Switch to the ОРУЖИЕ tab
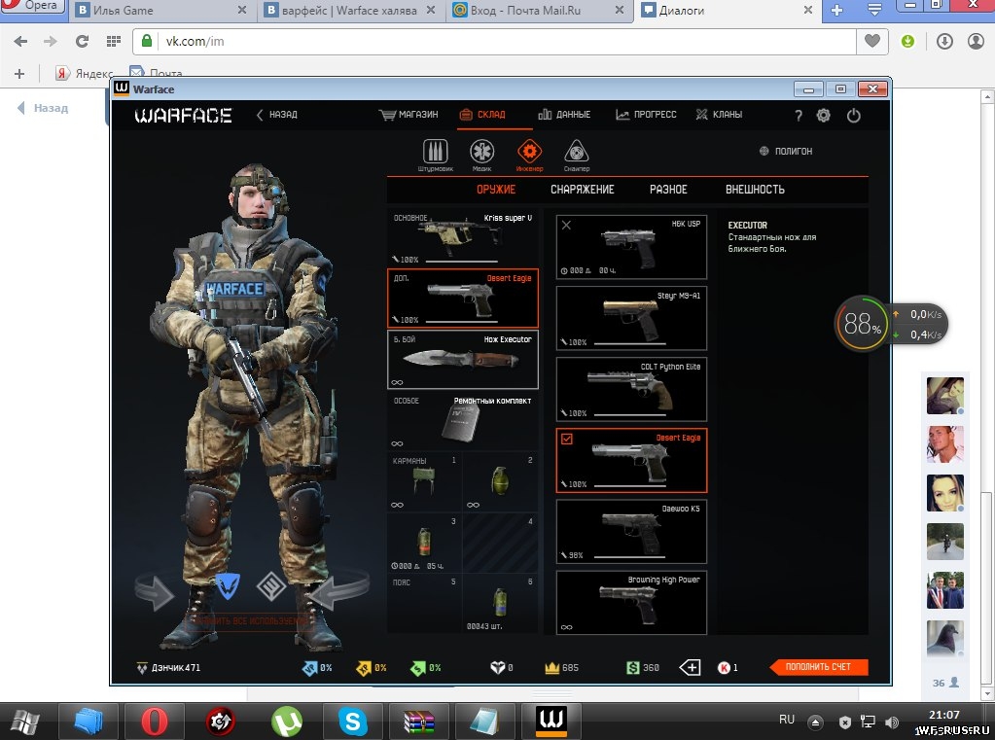This screenshot has width=995, height=740. 496,189
